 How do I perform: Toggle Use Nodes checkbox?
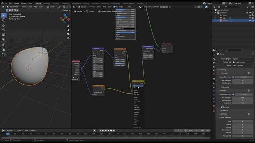click(114, 7)
